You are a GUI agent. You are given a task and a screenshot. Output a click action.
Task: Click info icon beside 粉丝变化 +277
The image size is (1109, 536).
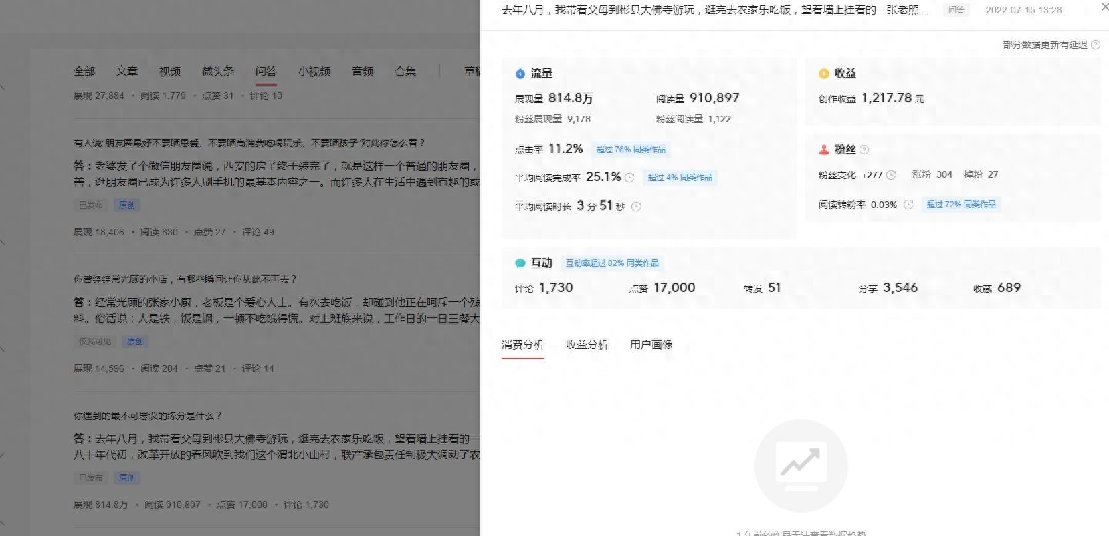coord(891,175)
